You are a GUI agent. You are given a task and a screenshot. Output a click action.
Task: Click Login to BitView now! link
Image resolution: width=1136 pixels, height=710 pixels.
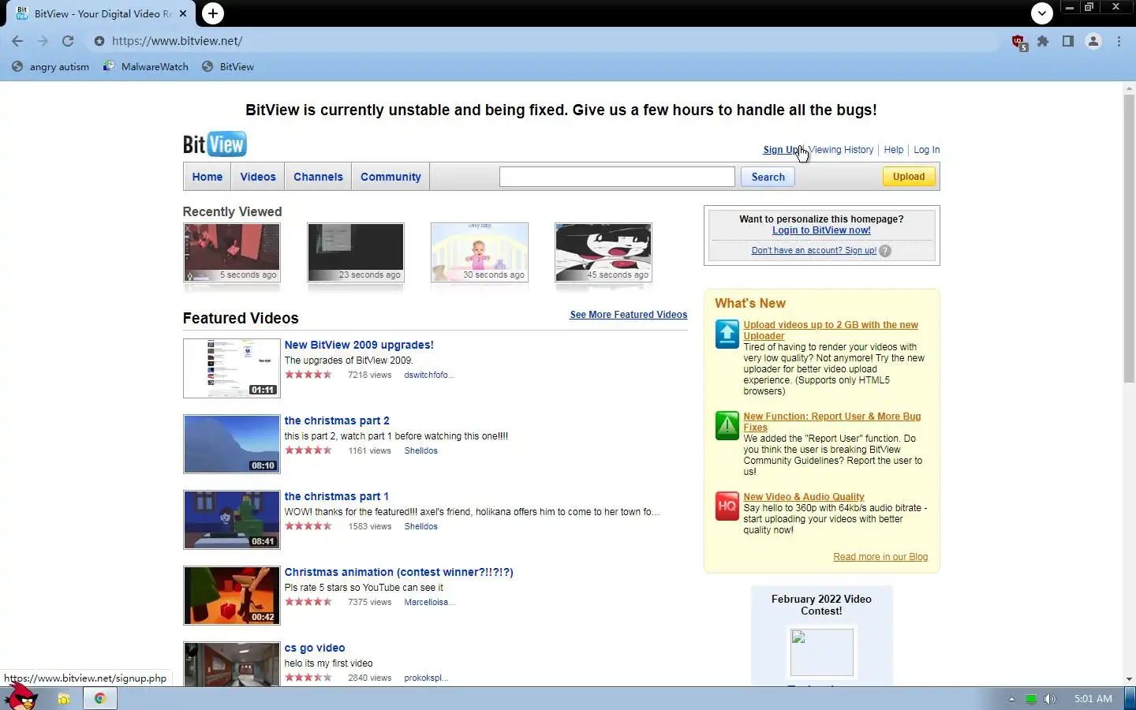coord(821,230)
